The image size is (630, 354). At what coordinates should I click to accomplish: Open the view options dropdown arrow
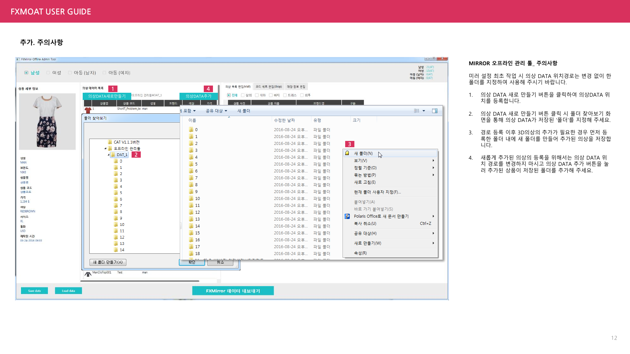pyautogui.click(x=424, y=111)
